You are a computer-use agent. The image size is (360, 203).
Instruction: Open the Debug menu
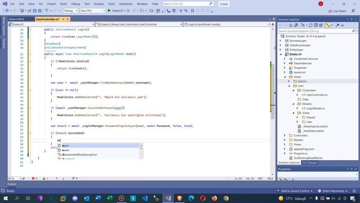coord(75,4)
